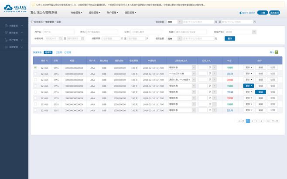Open the fourth top navigation menu
Image resolution: width=287 pixels, height=179 pixels.
(x=130, y=13)
